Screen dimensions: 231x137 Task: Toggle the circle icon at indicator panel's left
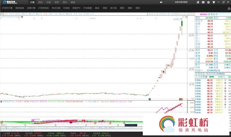click(x=1, y=102)
